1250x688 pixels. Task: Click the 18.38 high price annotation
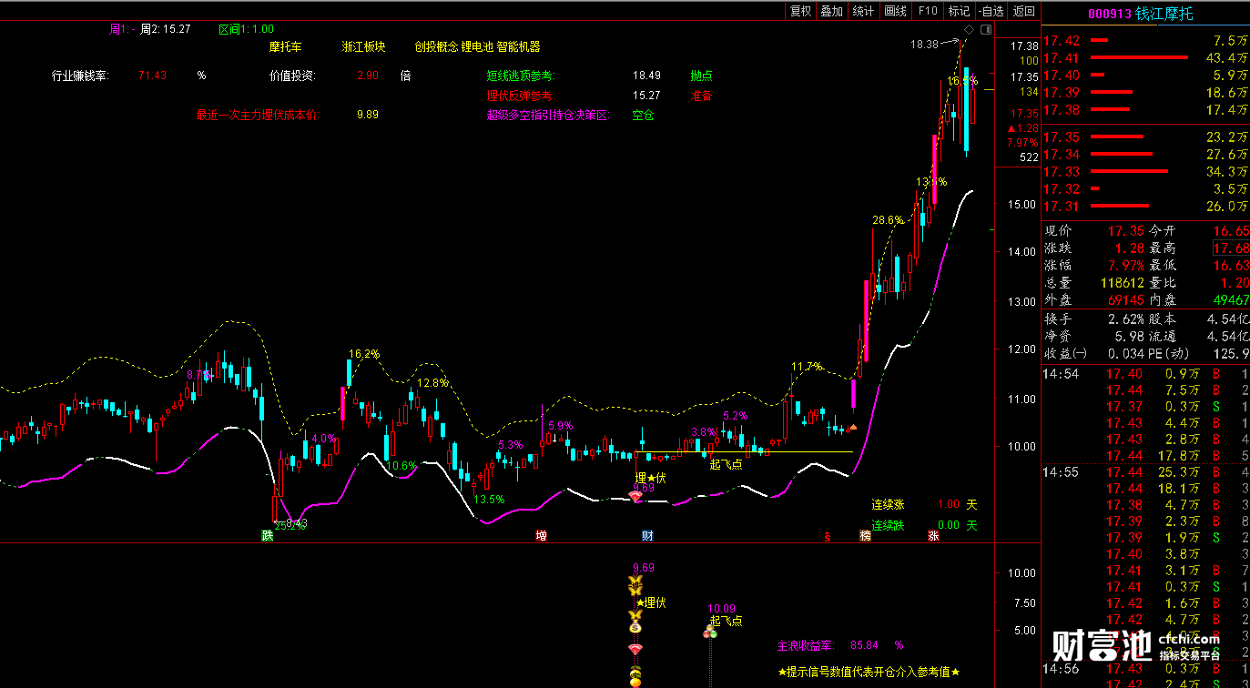[923, 44]
